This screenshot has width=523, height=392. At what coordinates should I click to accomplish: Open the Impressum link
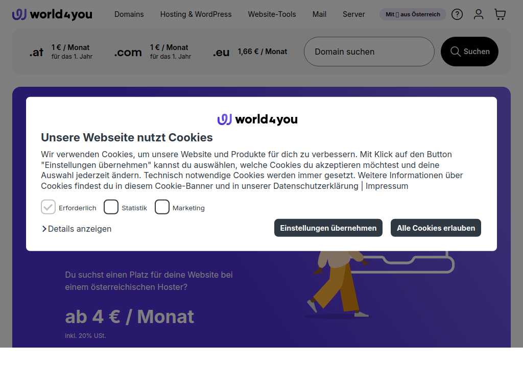tap(387, 186)
